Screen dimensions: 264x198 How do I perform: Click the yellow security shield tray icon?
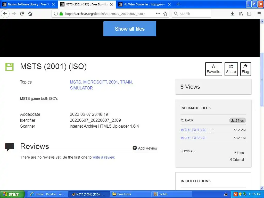[x=240, y=194]
